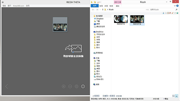Click the round icon in RICOH THETA title bar
Viewport: 182px width, 101px height.
pyautogui.click(x=3, y=2)
